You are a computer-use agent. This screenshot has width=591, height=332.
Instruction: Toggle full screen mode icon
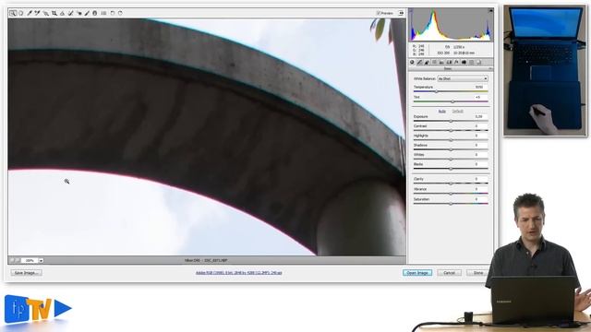[401, 13]
